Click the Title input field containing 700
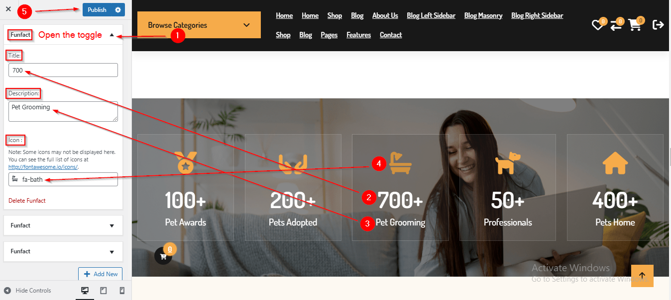671x300 pixels. [x=63, y=70]
